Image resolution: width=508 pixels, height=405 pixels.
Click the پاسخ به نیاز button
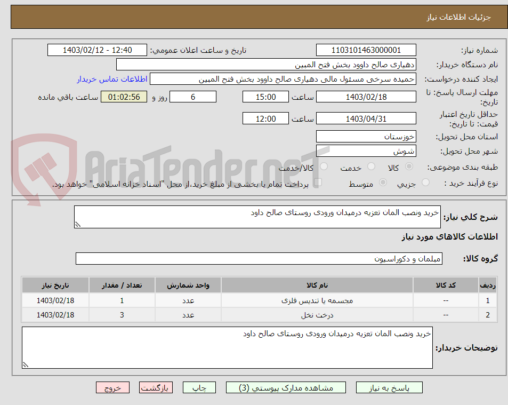coord(389,387)
